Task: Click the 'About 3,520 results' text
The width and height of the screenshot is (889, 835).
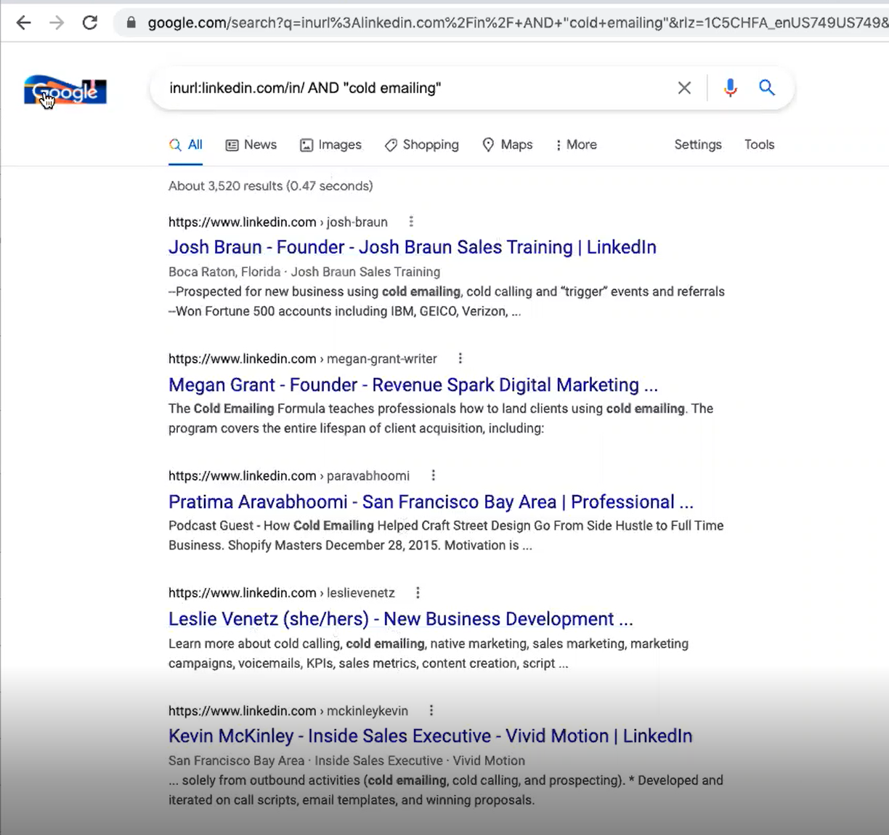Action: click(x=271, y=186)
